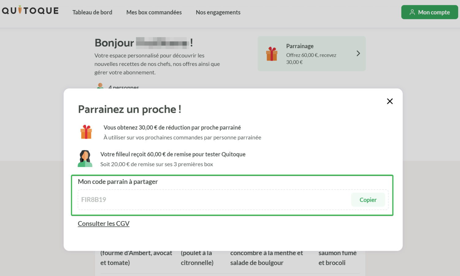
Task: Click 'À utiliser sur vos prochaines commandes' text
Action: point(182,137)
